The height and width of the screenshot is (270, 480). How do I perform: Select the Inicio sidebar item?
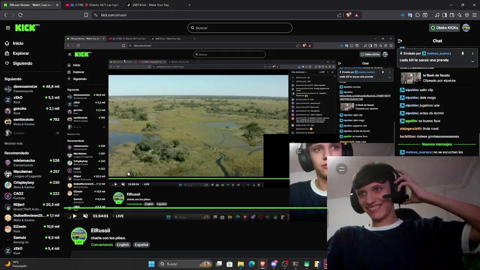(18, 43)
